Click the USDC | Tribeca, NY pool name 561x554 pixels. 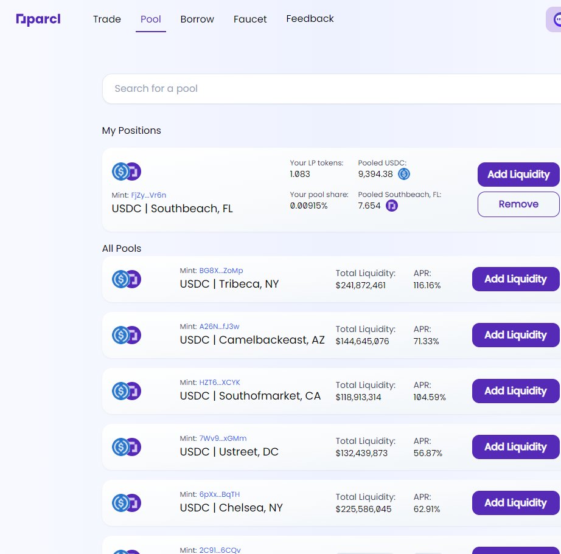[229, 284]
